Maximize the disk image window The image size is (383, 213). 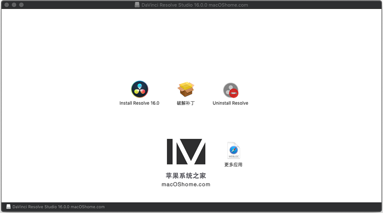[x=21, y=5]
